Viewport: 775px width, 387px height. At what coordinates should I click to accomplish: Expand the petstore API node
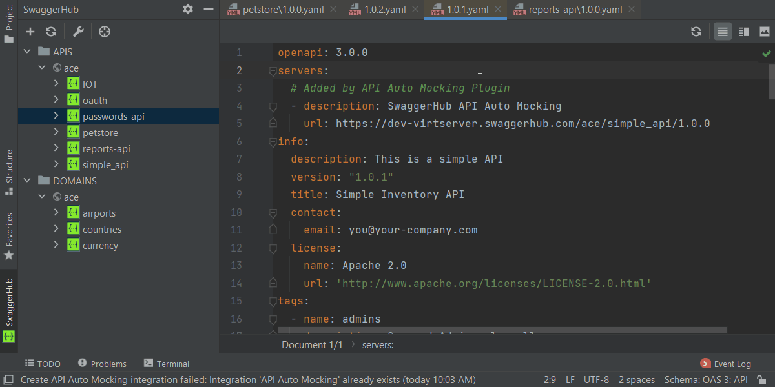[57, 132]
